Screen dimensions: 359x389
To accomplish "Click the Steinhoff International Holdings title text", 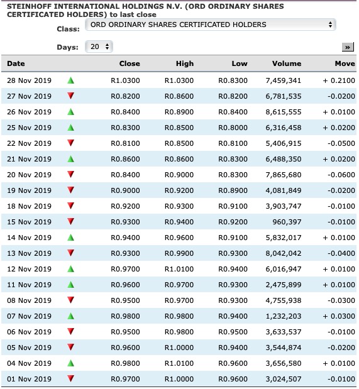I will 145,10.
